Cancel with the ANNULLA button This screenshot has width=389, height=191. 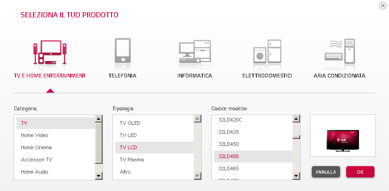pyautogui.click(x=326, y=172)
